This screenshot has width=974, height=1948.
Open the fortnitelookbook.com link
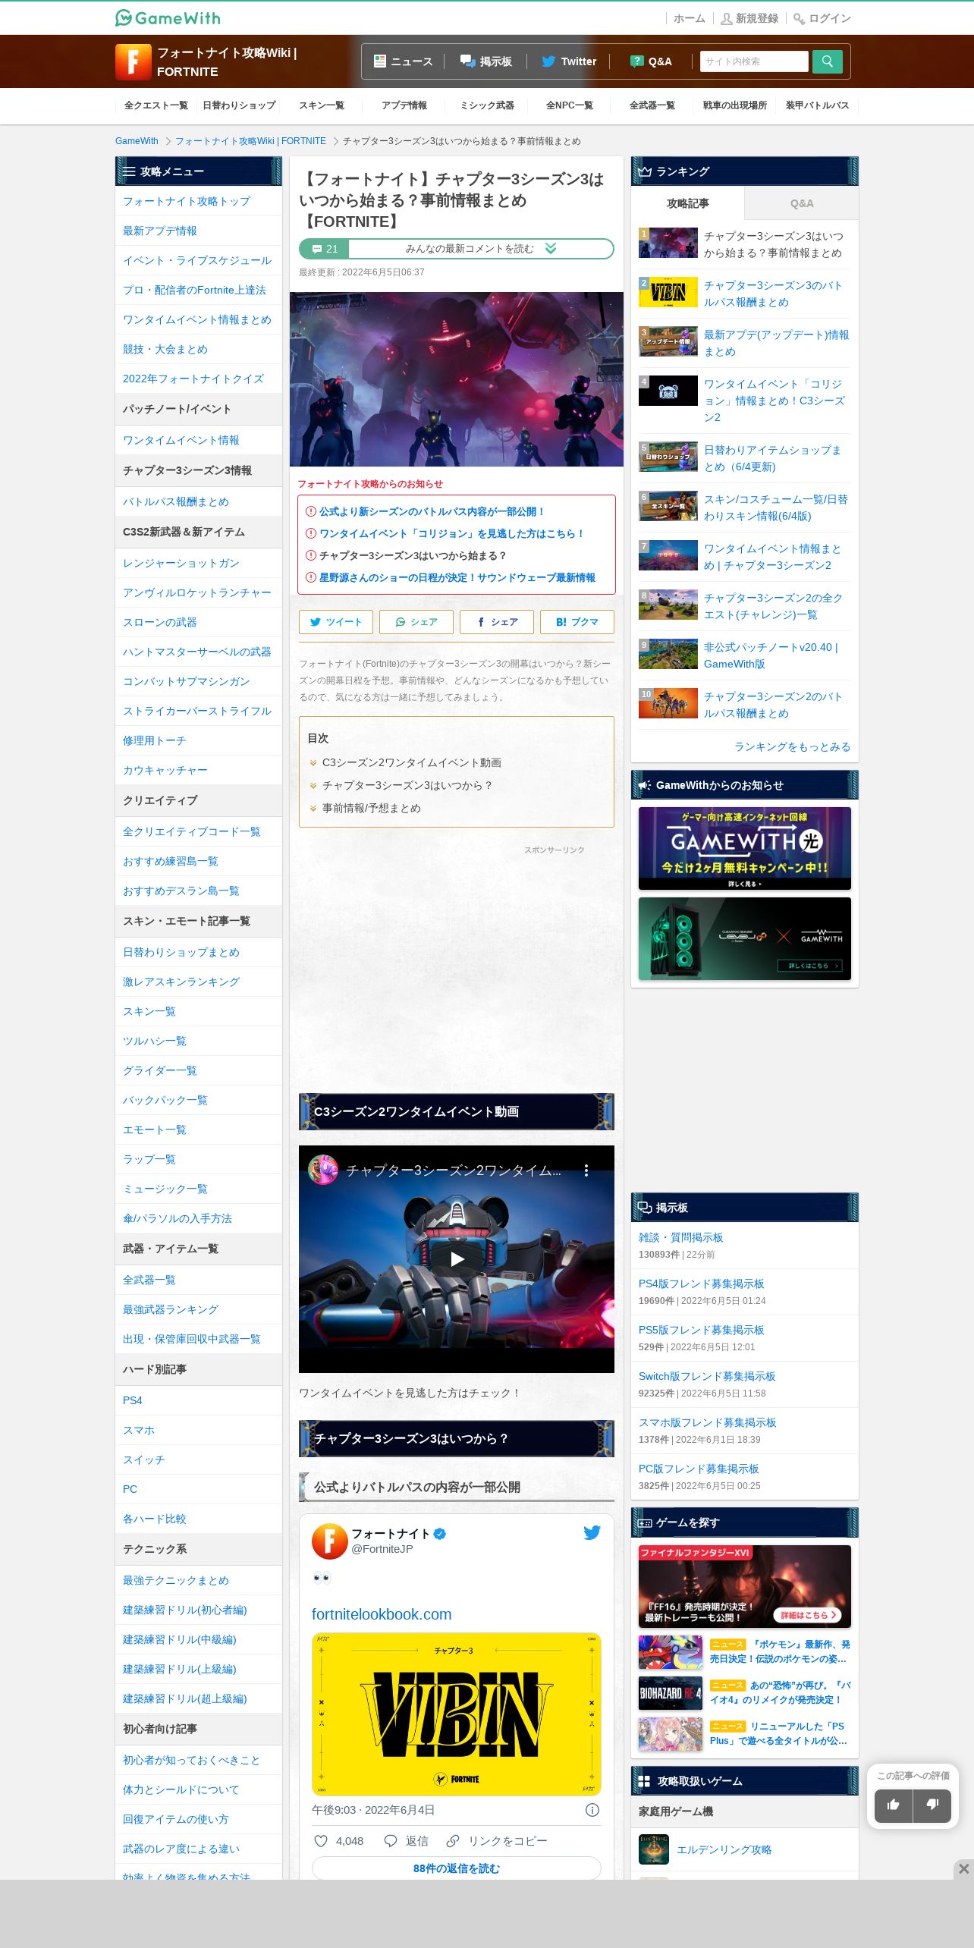point(382,1614)
